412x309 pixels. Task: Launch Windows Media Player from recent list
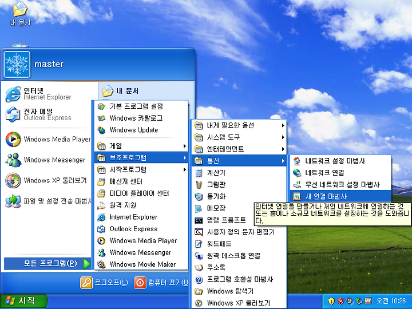[49, 139]
